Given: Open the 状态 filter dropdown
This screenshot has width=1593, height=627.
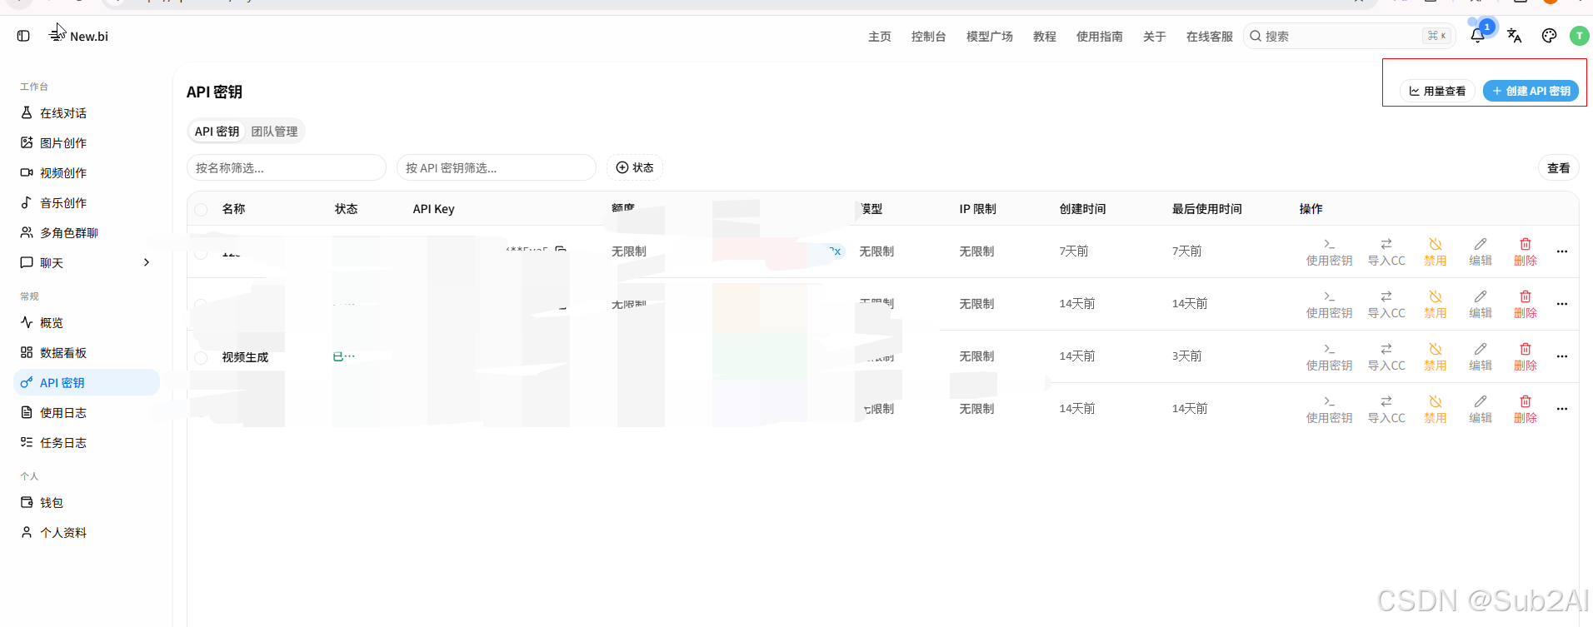Looking at the screenshot, I should tap(635, 167).
